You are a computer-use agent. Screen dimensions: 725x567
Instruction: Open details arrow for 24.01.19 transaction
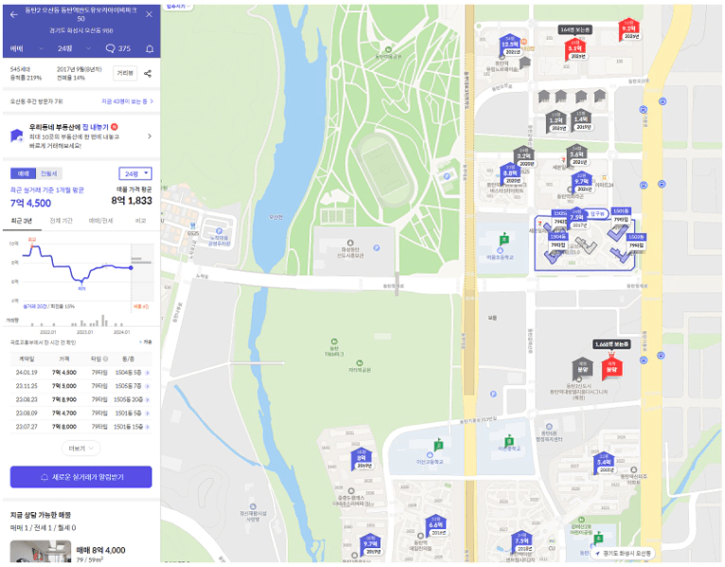coord(148,373)
